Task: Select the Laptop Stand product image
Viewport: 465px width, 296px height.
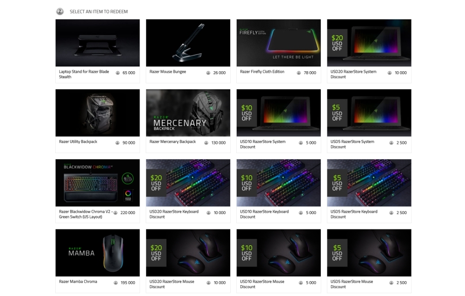Action: (98, 43)
